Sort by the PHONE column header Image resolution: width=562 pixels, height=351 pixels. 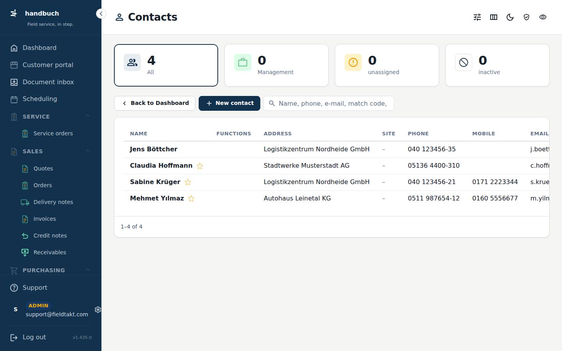(x=418, y=134)
